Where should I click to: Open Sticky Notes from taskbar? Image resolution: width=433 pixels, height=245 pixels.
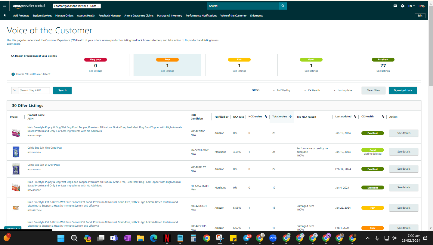[233, 238]
